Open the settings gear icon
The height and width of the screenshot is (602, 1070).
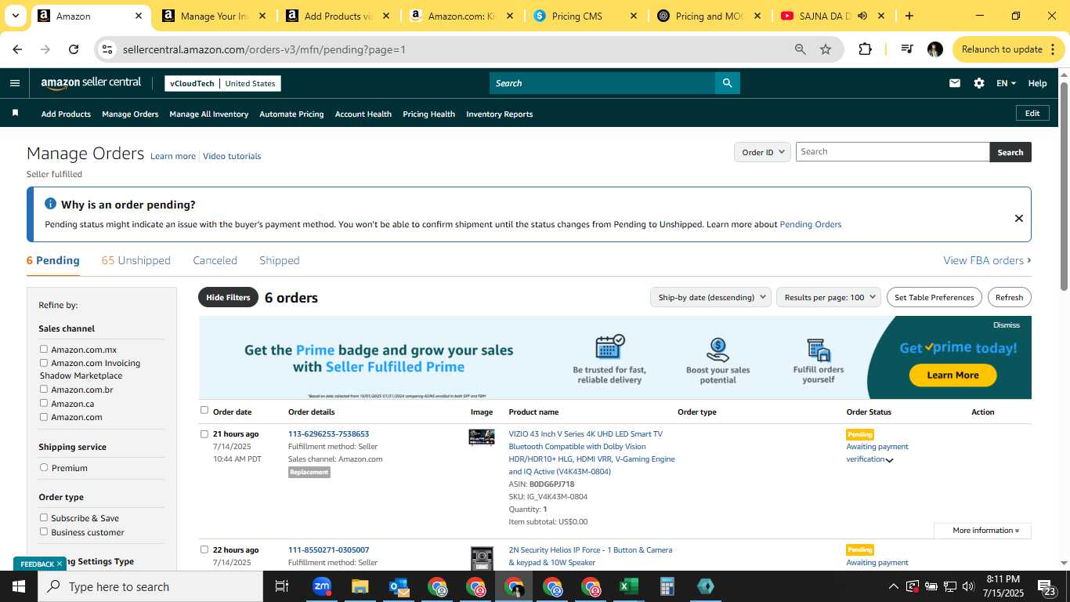[x=979, y=83]
